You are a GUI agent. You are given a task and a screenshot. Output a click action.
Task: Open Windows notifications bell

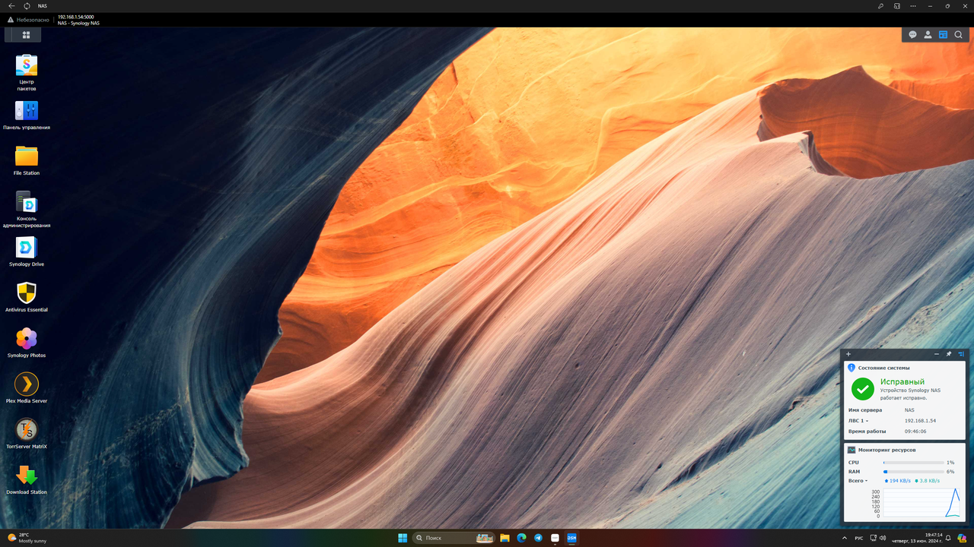coord(948,538)
